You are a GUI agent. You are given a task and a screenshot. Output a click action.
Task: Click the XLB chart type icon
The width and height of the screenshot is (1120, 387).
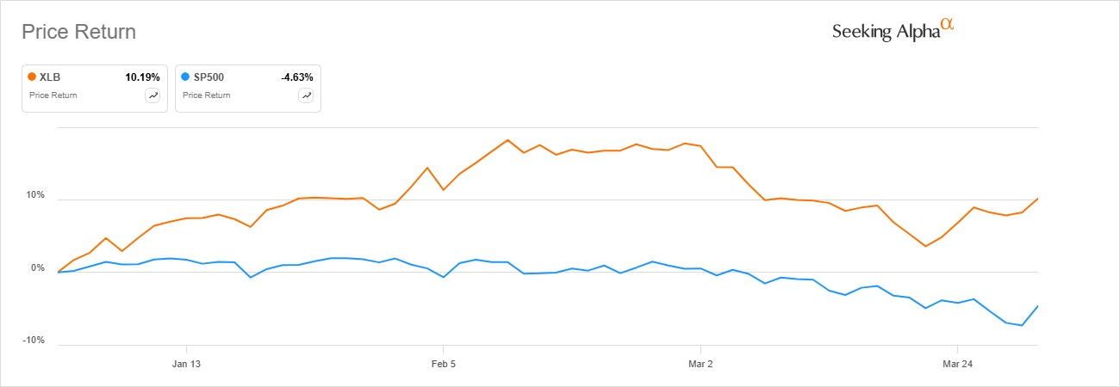(153, 95)
